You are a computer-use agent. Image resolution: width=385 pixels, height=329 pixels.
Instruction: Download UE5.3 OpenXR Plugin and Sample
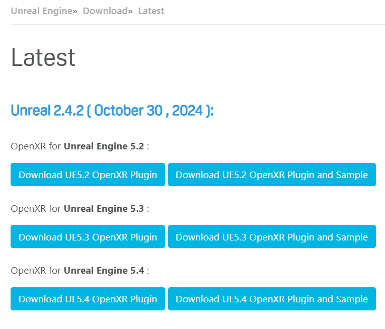[272, 236]
